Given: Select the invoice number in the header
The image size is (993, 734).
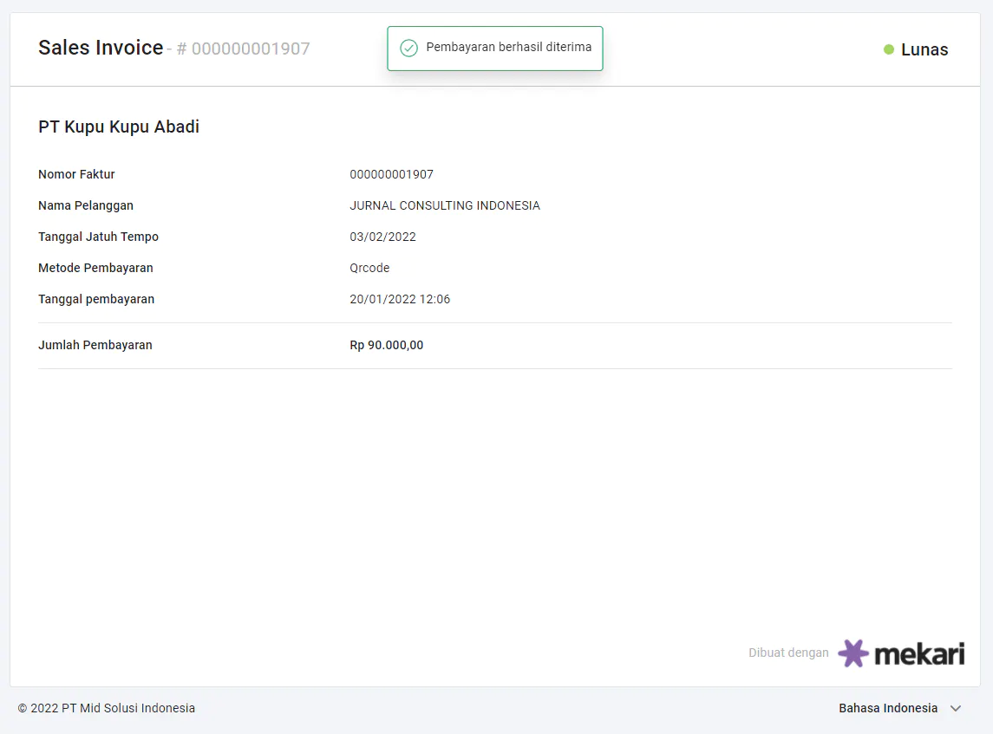Looking at the screenshot, I should pyautogui.click(x=250, y=49).
